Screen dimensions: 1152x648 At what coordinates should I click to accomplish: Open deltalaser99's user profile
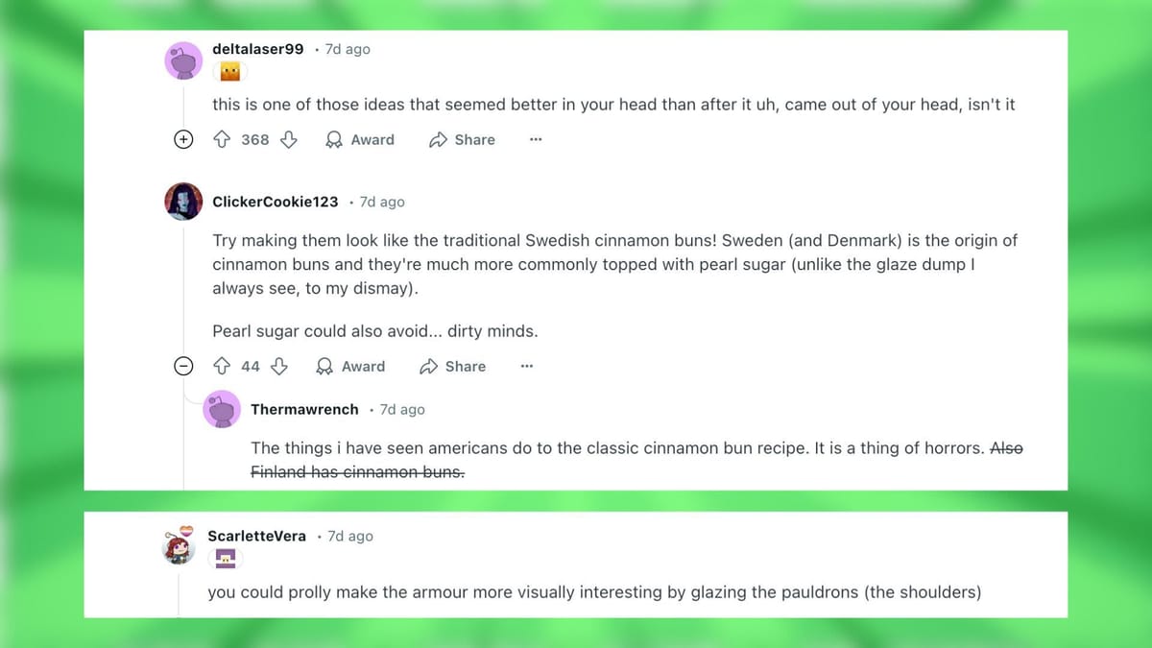pos(257,49)
